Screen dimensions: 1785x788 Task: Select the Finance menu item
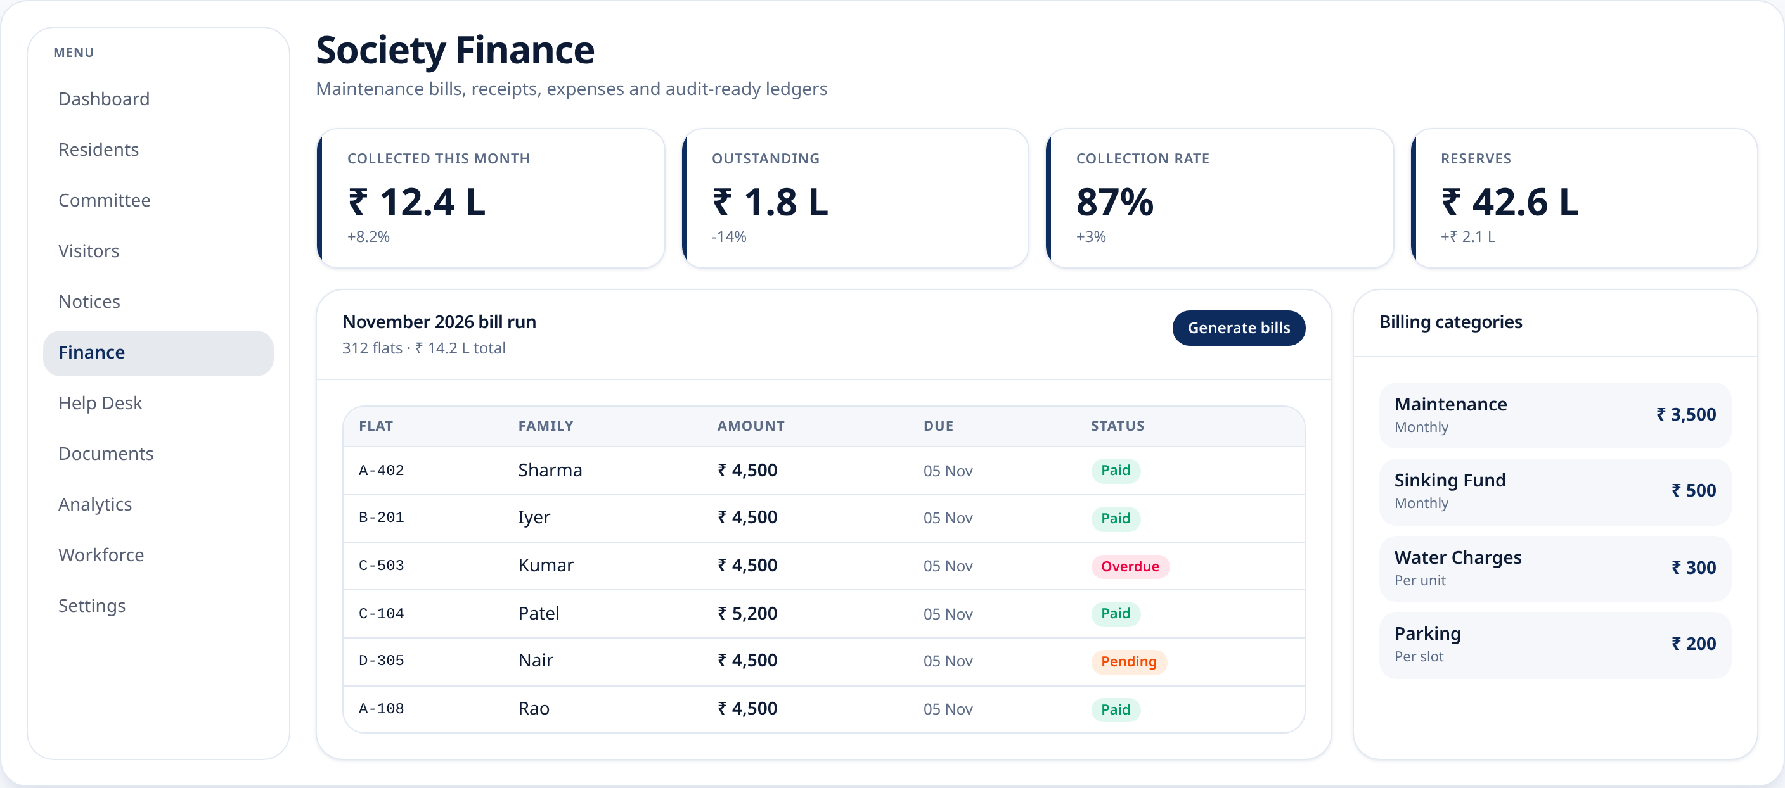(x=158, y=352)
